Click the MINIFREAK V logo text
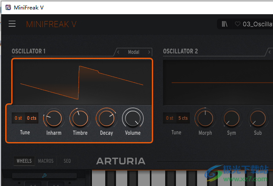Viewport: 273px width, 186px height. 51,24
